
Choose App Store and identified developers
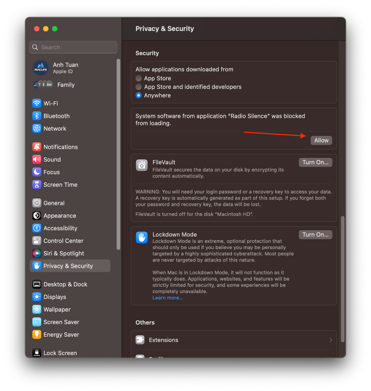pos(138,87)
